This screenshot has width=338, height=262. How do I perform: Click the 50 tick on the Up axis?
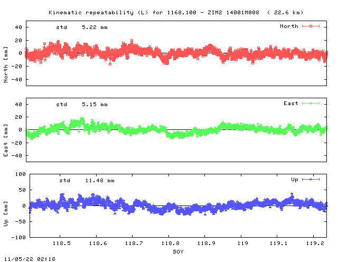pos(22,190)
